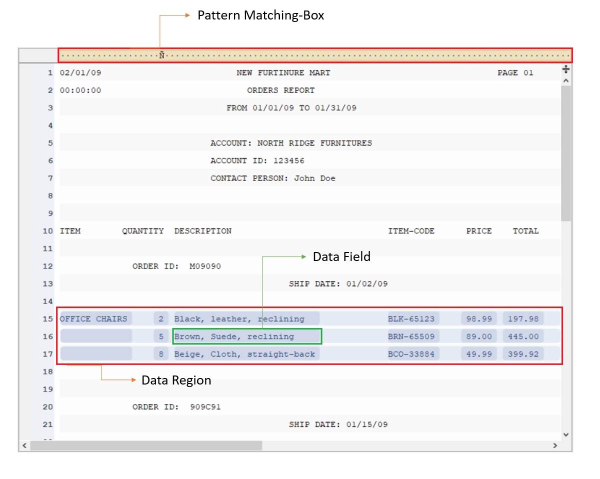Click the horizontal scrollbar thumb
The width and height of the screenshot is (600, 479).
tap(146, 445)
